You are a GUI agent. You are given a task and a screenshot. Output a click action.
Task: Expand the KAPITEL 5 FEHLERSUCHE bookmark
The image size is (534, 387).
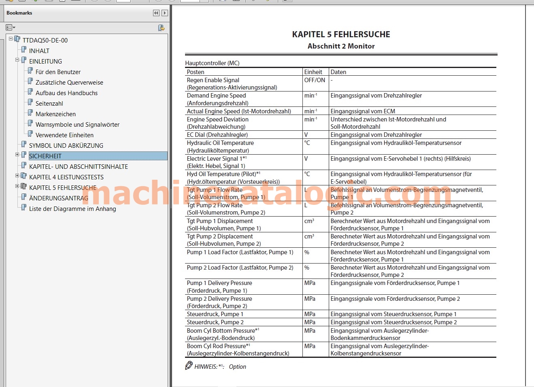17,186
